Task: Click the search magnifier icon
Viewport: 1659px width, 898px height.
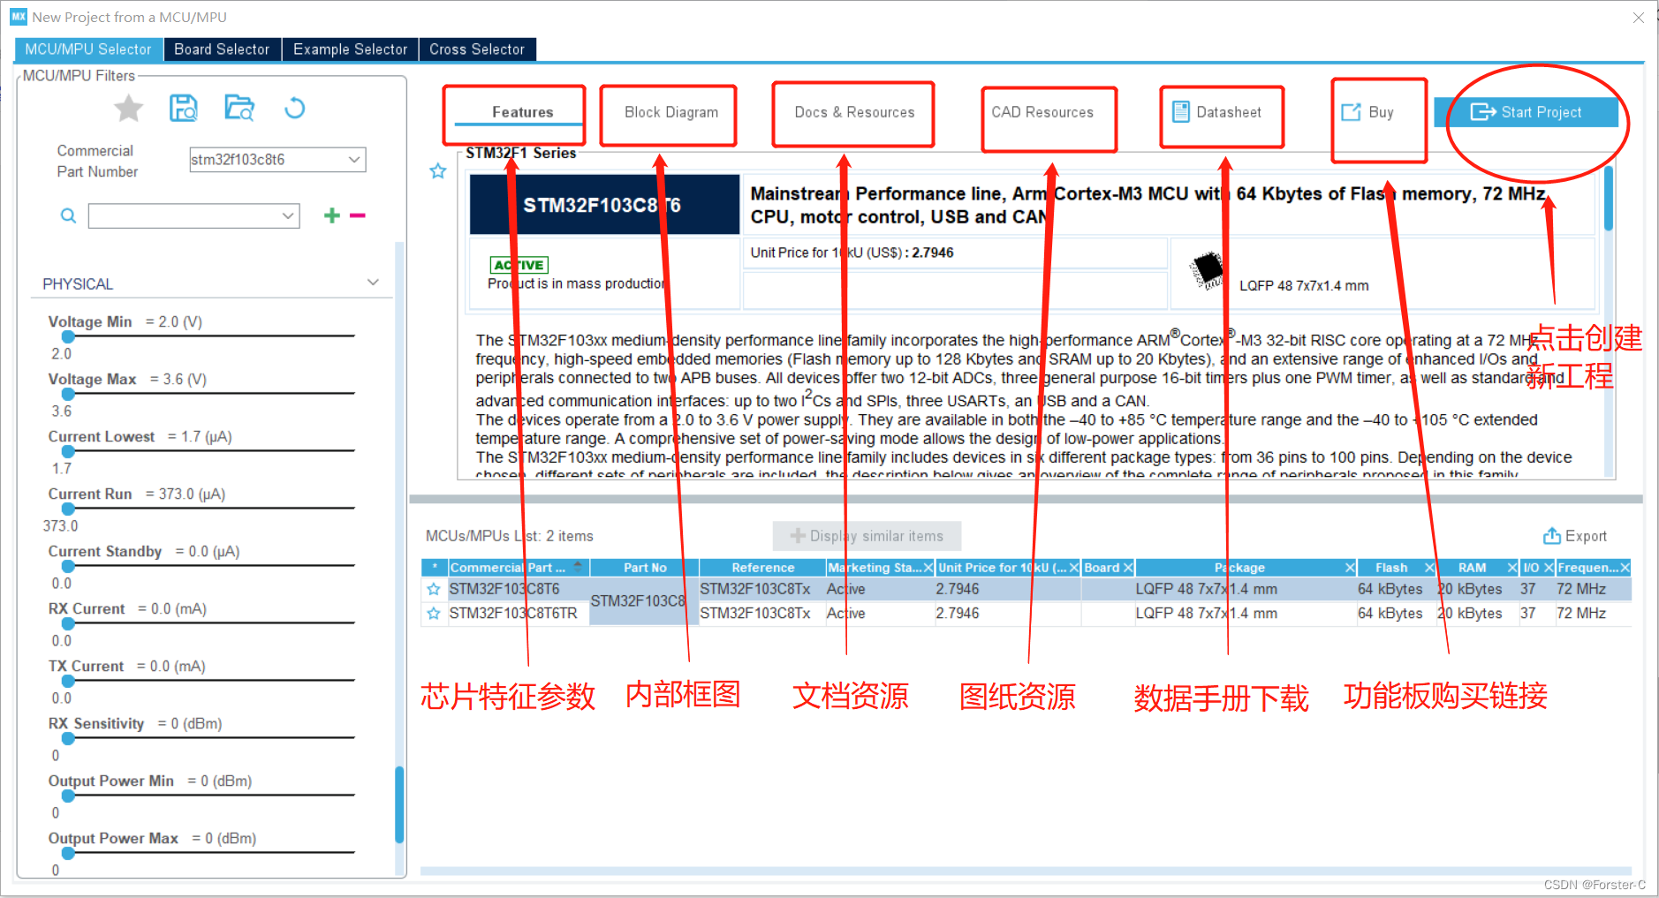Action: click(x=68, y=215)
